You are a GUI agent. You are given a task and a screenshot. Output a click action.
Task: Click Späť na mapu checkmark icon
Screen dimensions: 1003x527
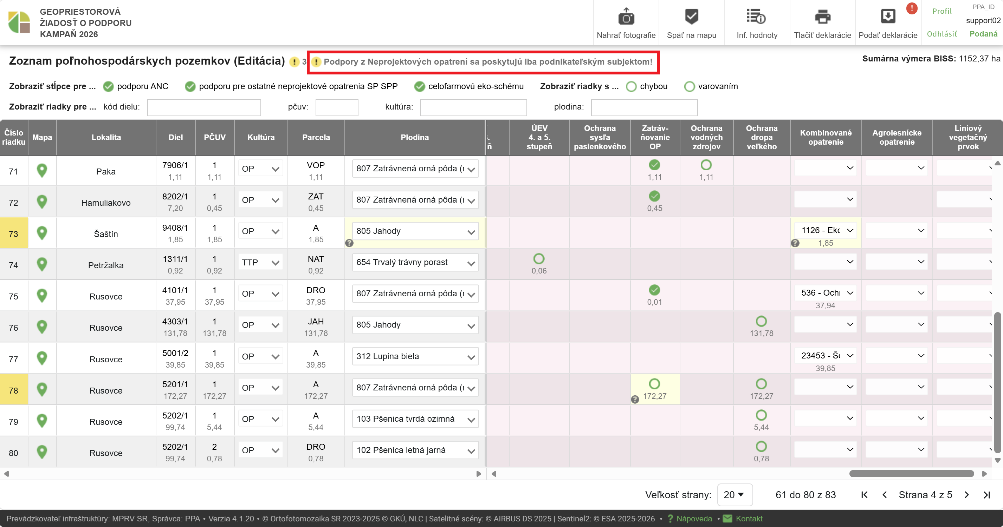tap(691, 17)
